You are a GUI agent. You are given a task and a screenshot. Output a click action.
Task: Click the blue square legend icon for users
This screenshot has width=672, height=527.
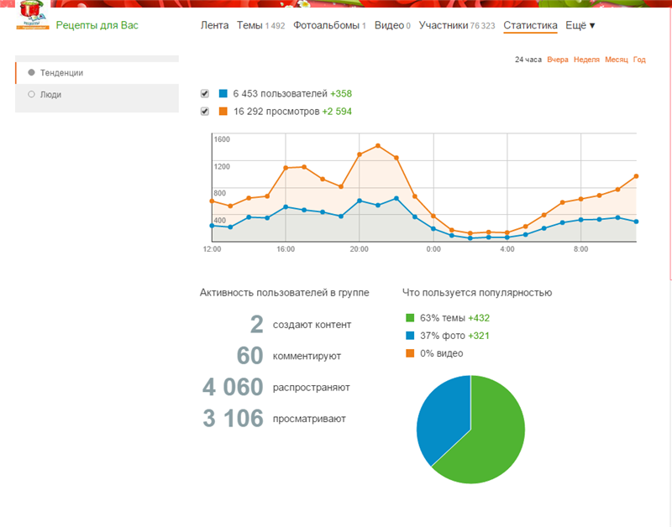pos(223,93)
